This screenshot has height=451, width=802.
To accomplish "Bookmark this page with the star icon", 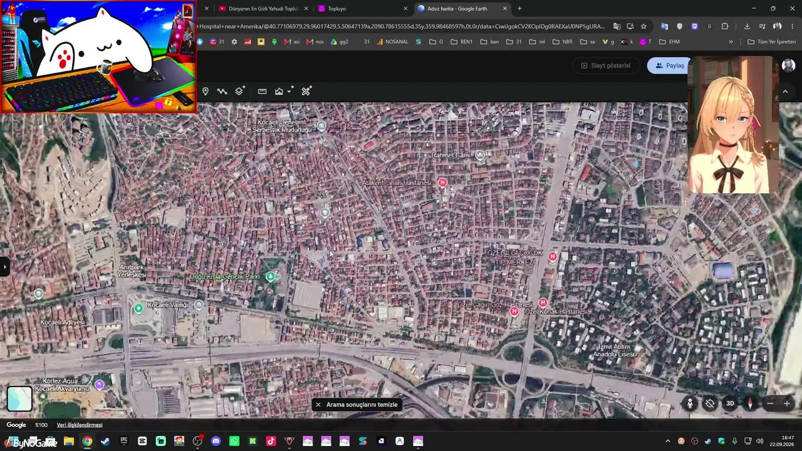I will (x=643, y=26).
